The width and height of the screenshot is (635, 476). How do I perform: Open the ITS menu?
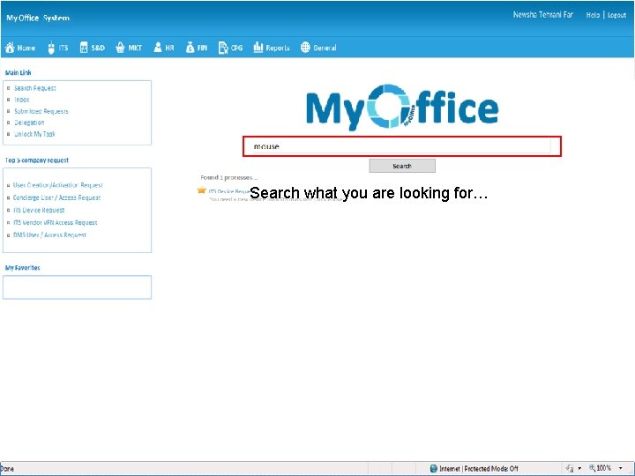58,48
